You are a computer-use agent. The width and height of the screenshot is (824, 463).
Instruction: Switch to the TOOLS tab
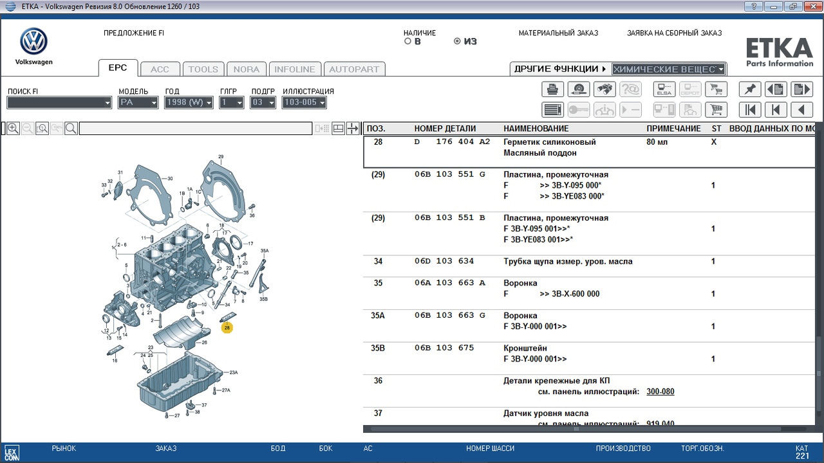click(203, 69)
